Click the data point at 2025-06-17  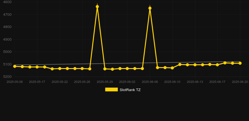tap(217, 65)
